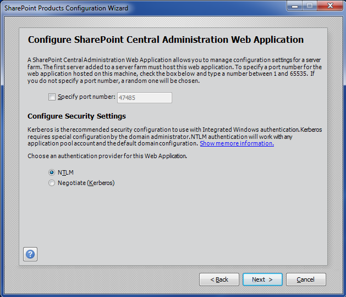Click the Configure SharePoint Central Administration heading
Image resolution: width=346 pixels, height=297 pixels.
pyautogui.click(x=166, y=40)
